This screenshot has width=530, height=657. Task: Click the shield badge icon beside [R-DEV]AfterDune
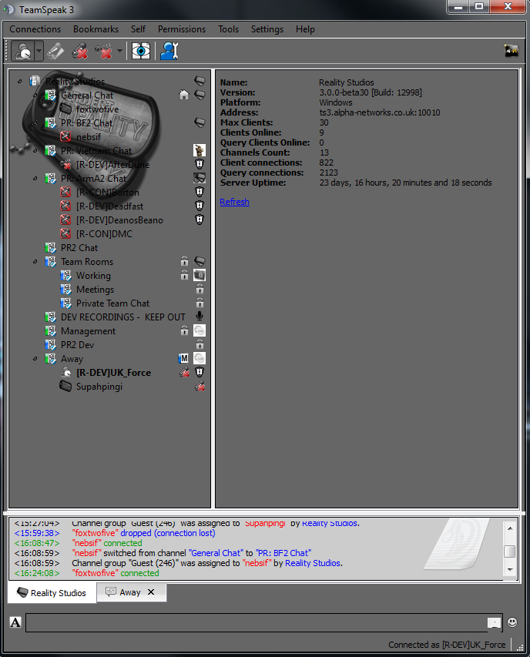200,164
